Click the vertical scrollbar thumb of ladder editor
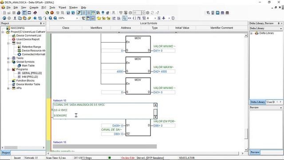 point(246,134)
